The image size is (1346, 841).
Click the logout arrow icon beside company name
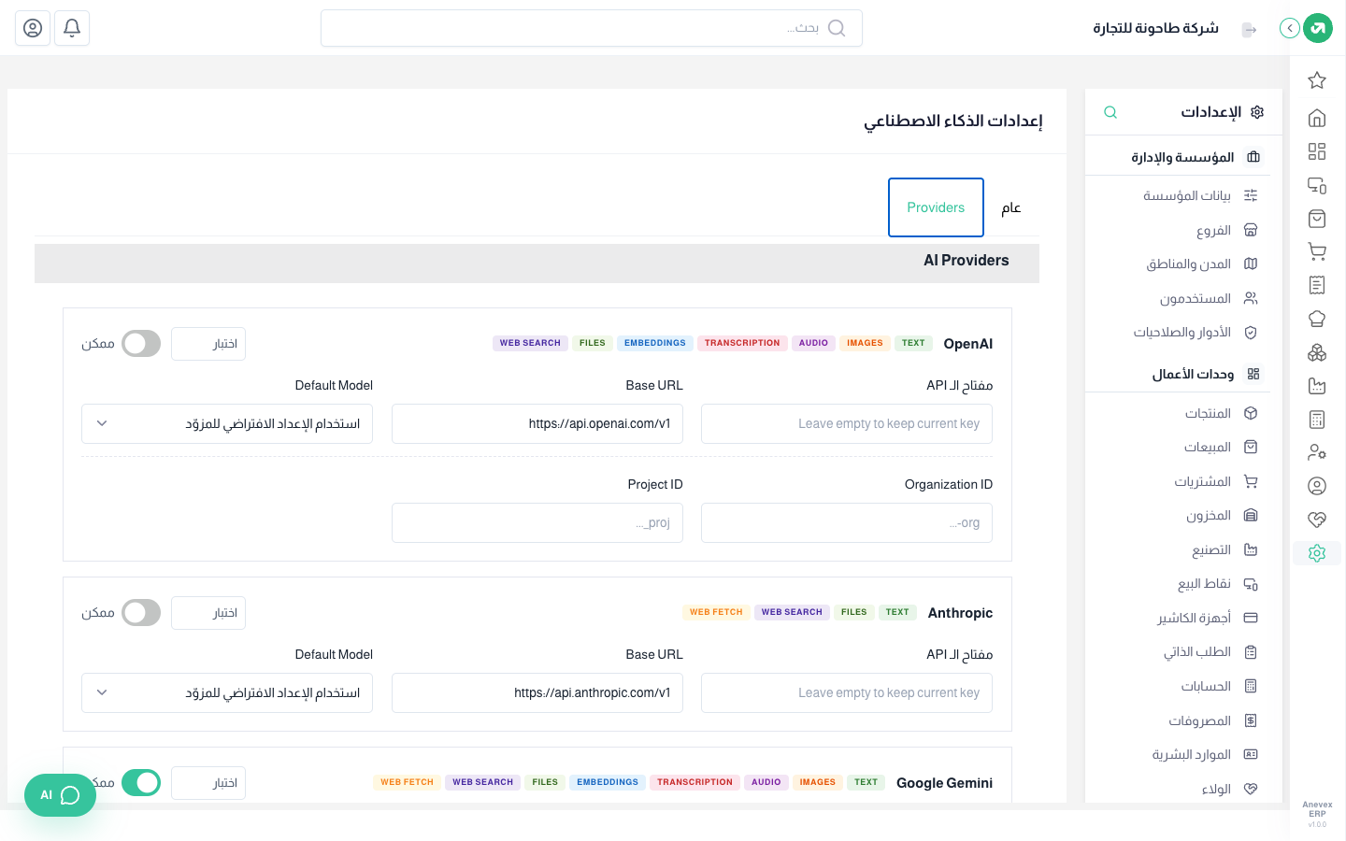[x=1249, y=29]
